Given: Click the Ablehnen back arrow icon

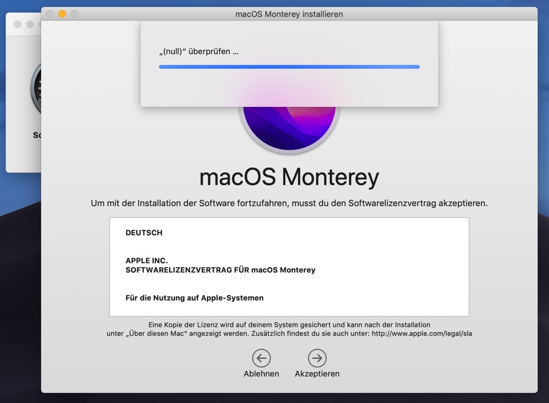Looking at the screenshot, I should click(261, 358).
